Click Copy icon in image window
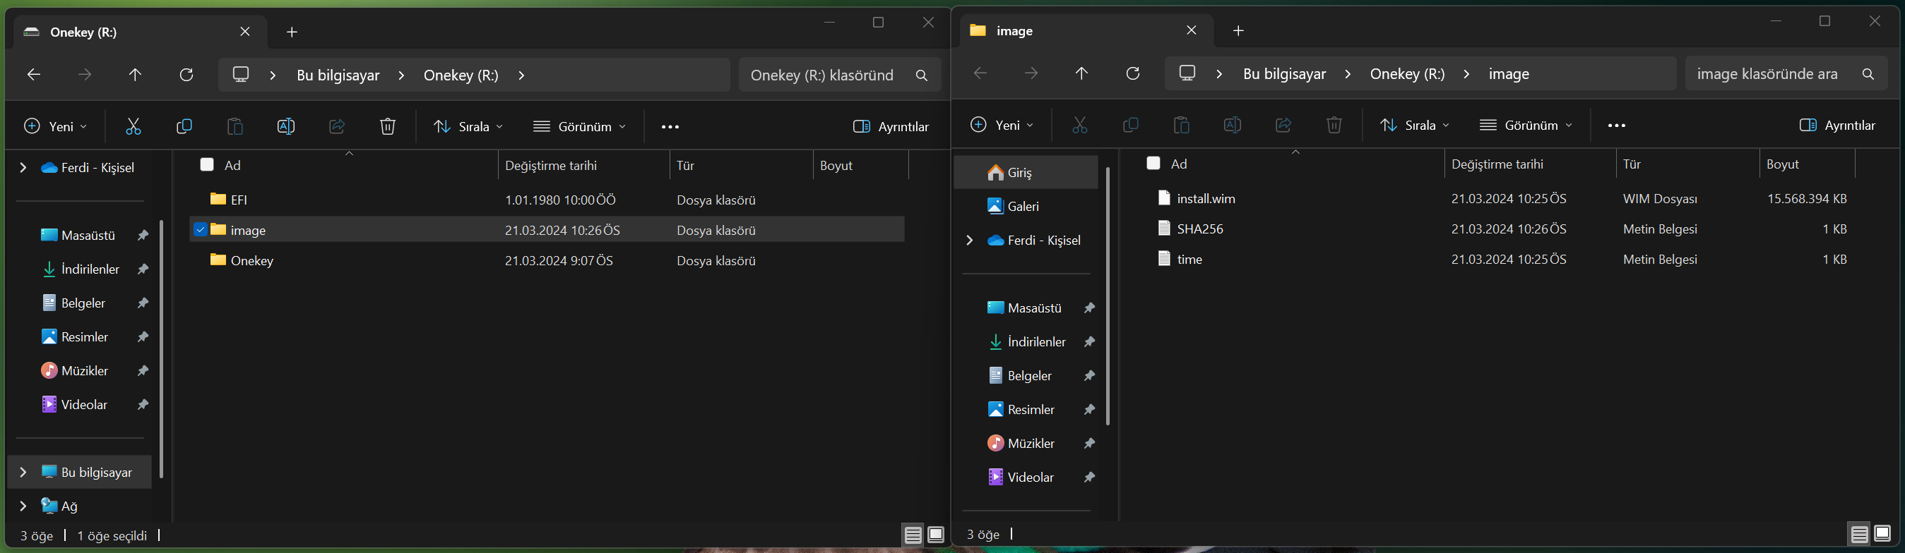This screenshot has height=553, width=1905. [x=1131, y=126]
